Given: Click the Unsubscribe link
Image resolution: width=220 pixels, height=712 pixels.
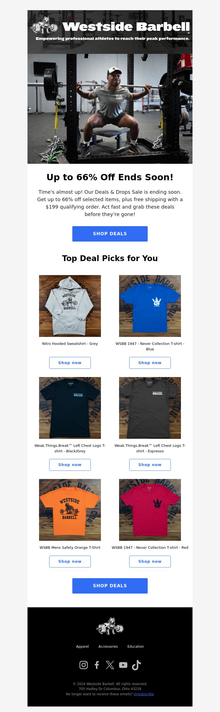Looking at the screenshot, I should pos(144,694).
